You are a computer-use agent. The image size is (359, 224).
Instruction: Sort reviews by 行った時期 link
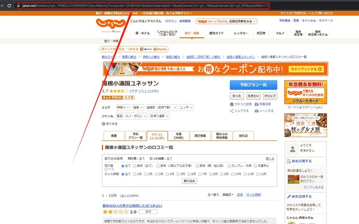[254, 195]
